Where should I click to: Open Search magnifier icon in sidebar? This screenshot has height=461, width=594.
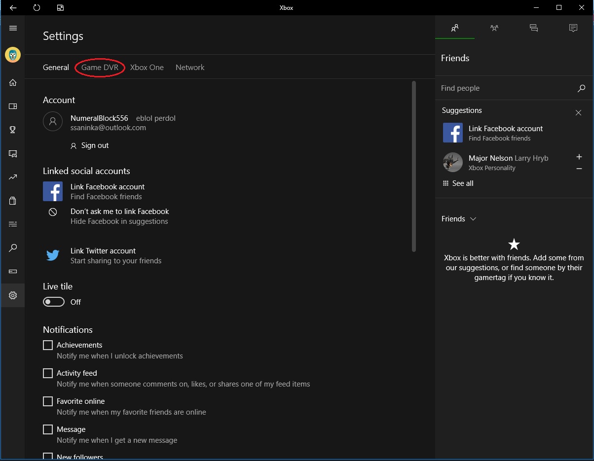point(13,248)
